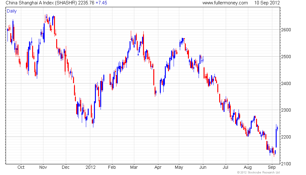Click the 'Oct' month axis label
Viewport: 306px width, 175px height.
point(21,167)
